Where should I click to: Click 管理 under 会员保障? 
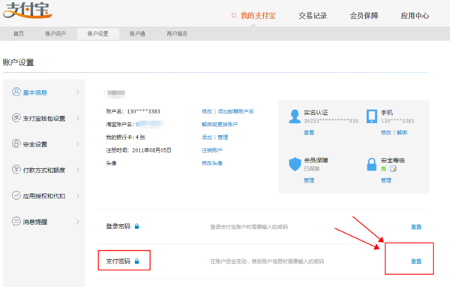(309, 180)
